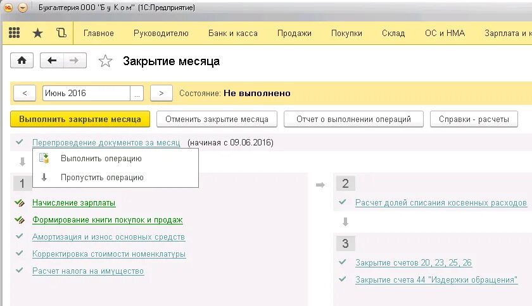Image resolution: width=532 pixels, height=306 pixels.
Task: Choose Пропустить операцию from popup menu
Action: point(115,177)
